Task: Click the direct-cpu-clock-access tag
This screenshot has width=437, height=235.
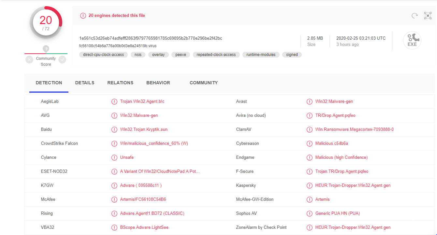Action: (104, 55)
